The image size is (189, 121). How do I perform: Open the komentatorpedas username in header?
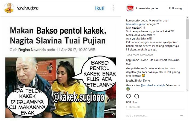[x=147, y=8]
